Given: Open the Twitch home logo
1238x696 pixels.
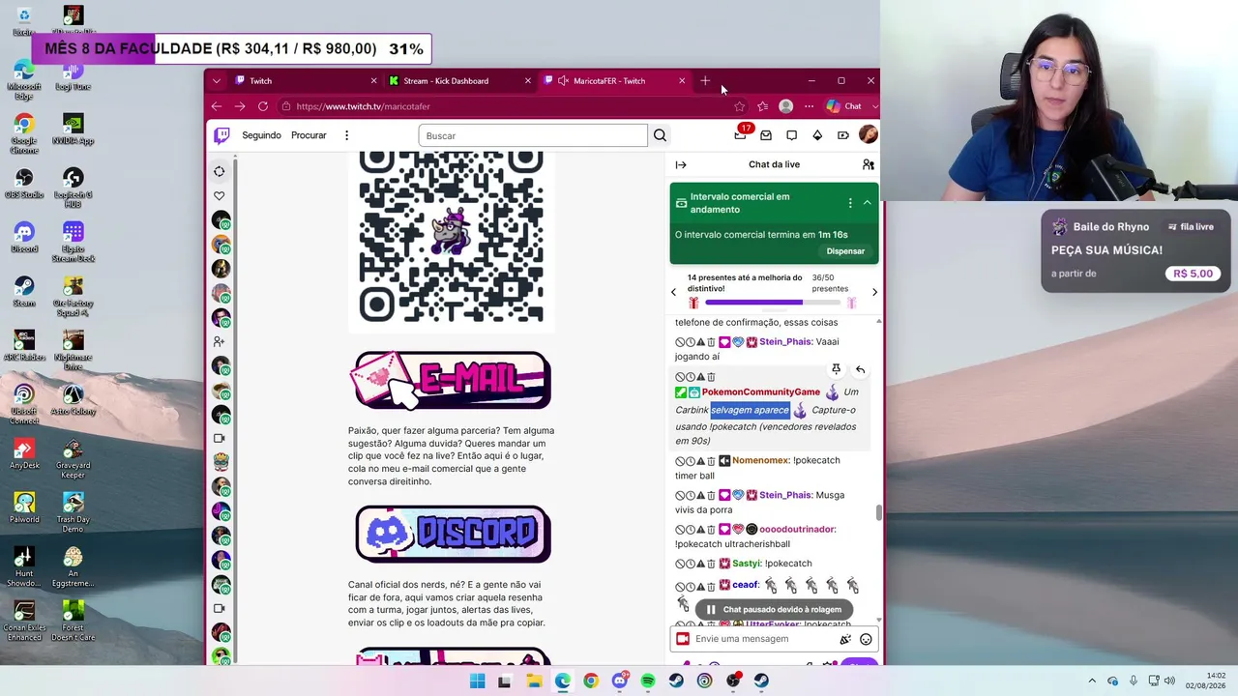Looking at the screenshot, I should [x=222, y=135].
